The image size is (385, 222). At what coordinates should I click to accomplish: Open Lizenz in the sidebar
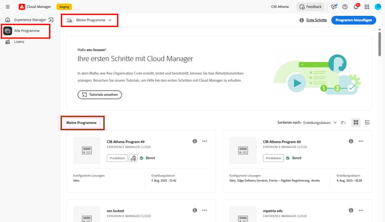click(x=19, y=42)
